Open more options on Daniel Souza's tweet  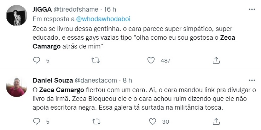tap(252, 80)
